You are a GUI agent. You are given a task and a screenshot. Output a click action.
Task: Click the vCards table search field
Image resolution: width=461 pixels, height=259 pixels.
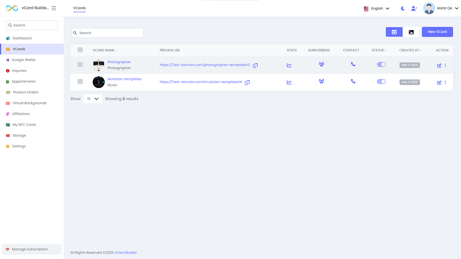[108, 33]
